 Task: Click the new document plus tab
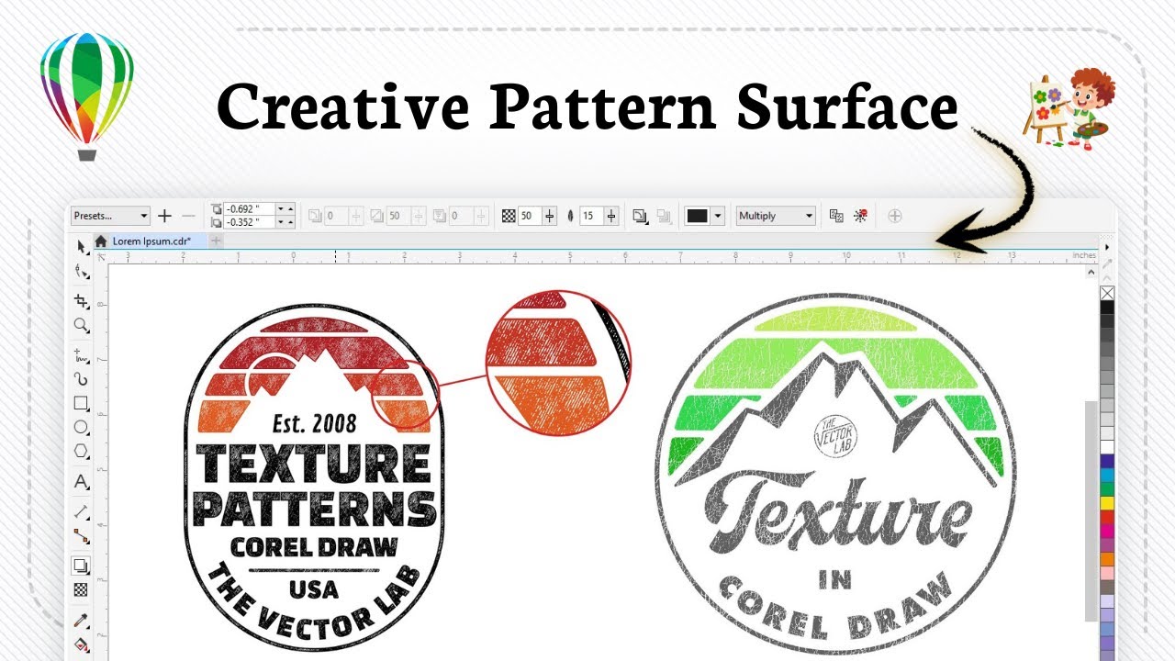pyautogui.click(x=215, y=241)
